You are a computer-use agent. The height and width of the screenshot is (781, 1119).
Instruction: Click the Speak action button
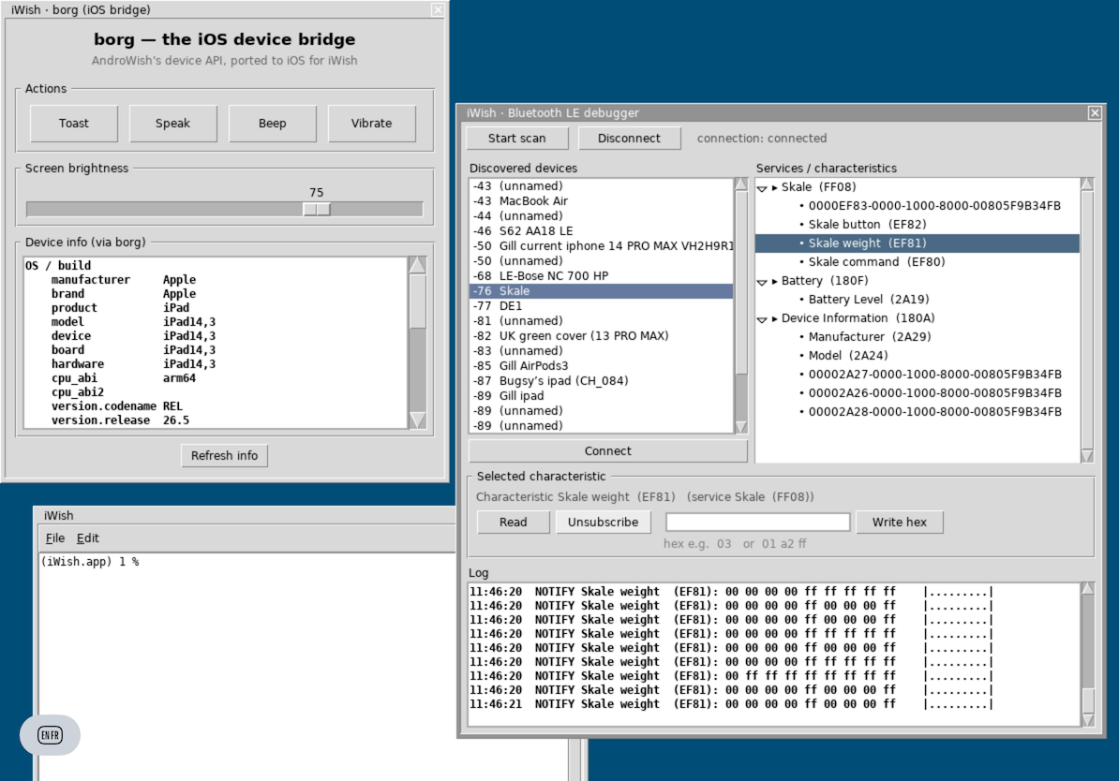[x=172, y=124]
